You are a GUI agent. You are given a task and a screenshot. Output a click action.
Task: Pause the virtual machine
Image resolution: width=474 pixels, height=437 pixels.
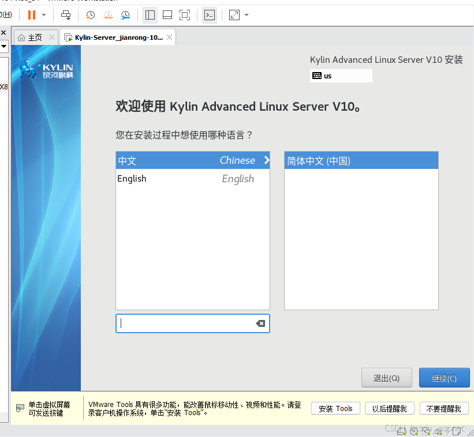point(32,15)
